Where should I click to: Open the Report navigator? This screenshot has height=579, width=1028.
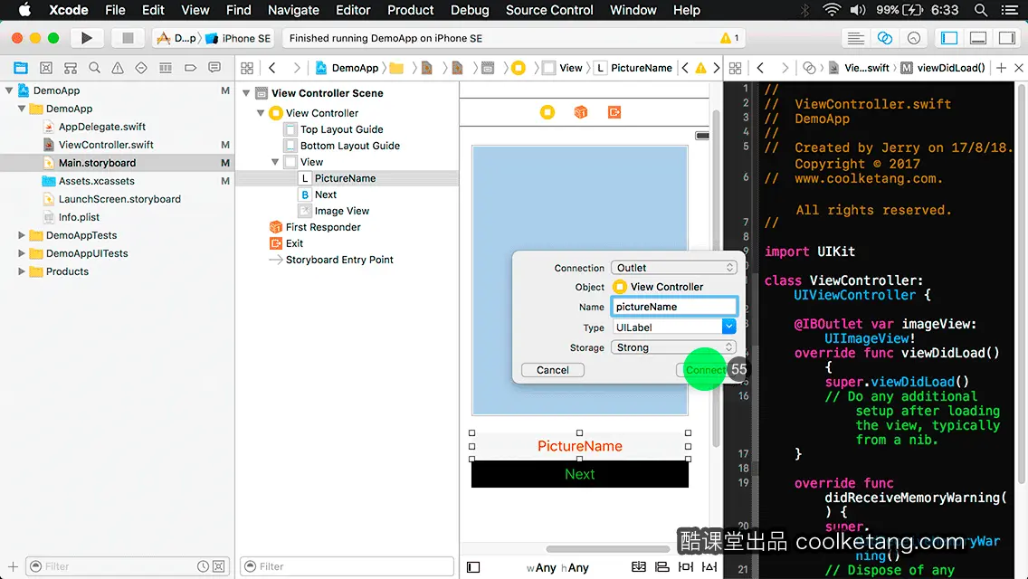coord(214,68)
